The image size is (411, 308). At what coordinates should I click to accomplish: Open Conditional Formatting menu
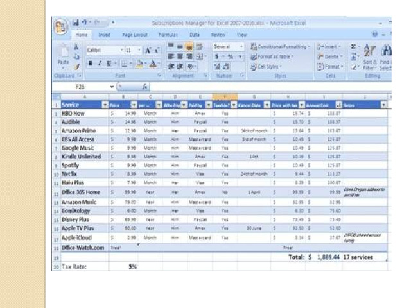tap(281, 47)
